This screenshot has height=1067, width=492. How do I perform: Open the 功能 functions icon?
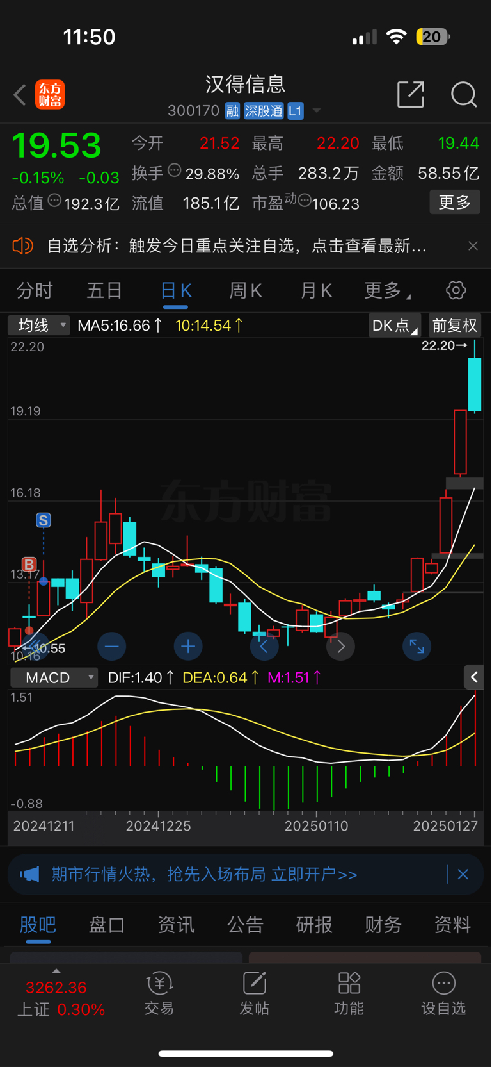[x=349, y=994]
